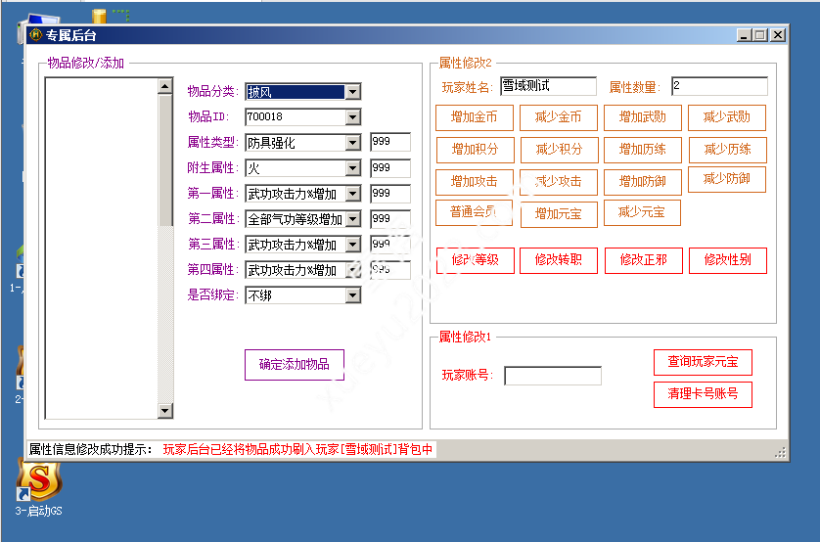Click the 查询玩家元宝 button
The image size is (820, 542).
click(x=703, y=362)
